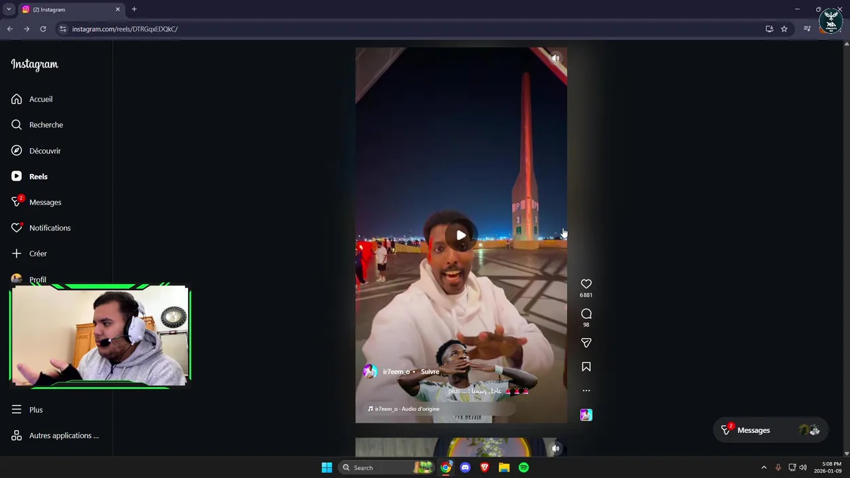
Task: Click the address bar URL
Action: pos(125,29)
